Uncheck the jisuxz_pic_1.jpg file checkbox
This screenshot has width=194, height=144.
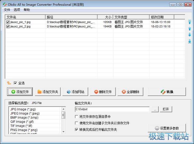(8, 22)
